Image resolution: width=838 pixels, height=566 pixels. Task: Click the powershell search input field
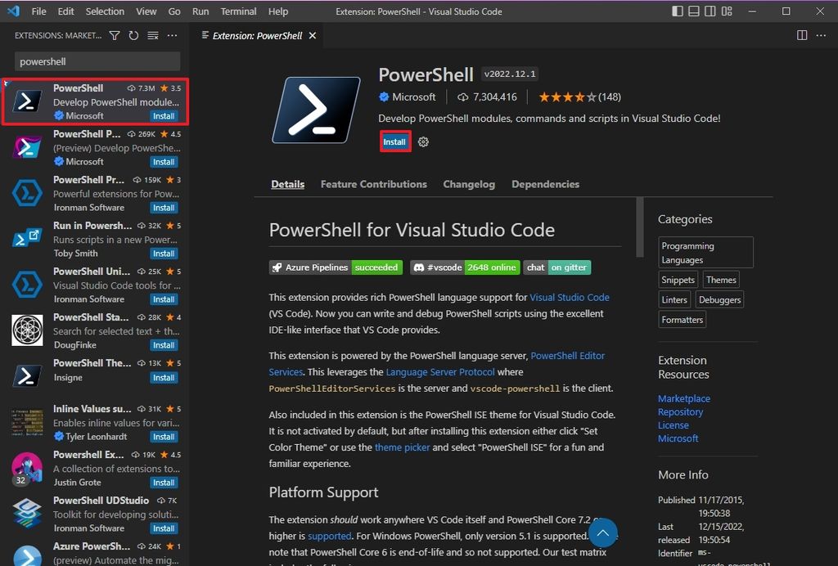tap(96, 61)
